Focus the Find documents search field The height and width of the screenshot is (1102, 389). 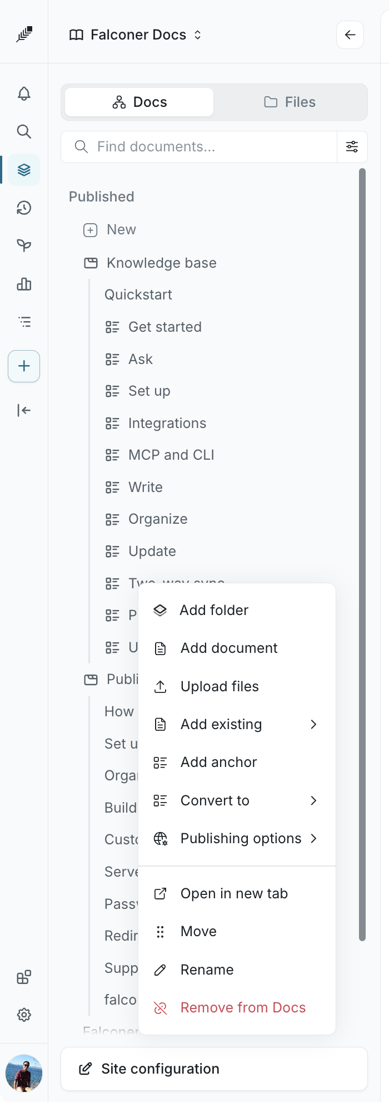pyautogui.click(x=199, y=147)
